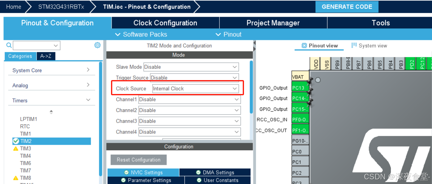Switch to Project Manager tab
The width and height of the screenshot is (432, 184).
273,23
